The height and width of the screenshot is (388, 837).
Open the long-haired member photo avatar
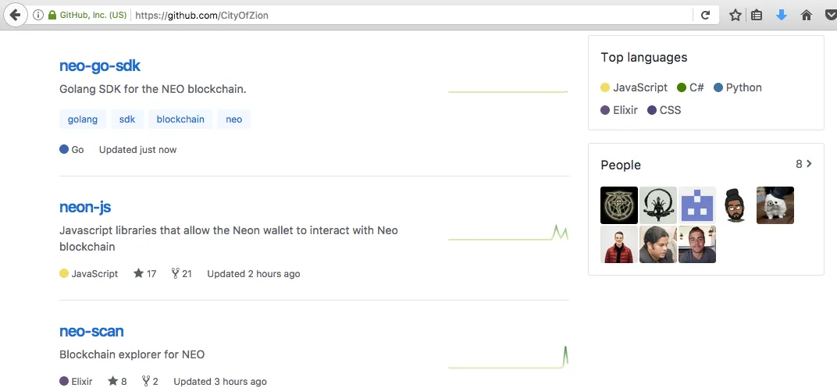[x=658, y=244]
